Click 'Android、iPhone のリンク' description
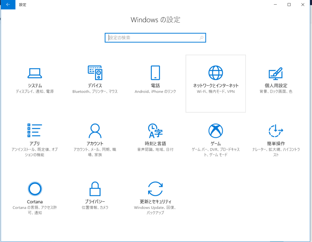Viewport: 312px width, 242px height. coord(155,92)
